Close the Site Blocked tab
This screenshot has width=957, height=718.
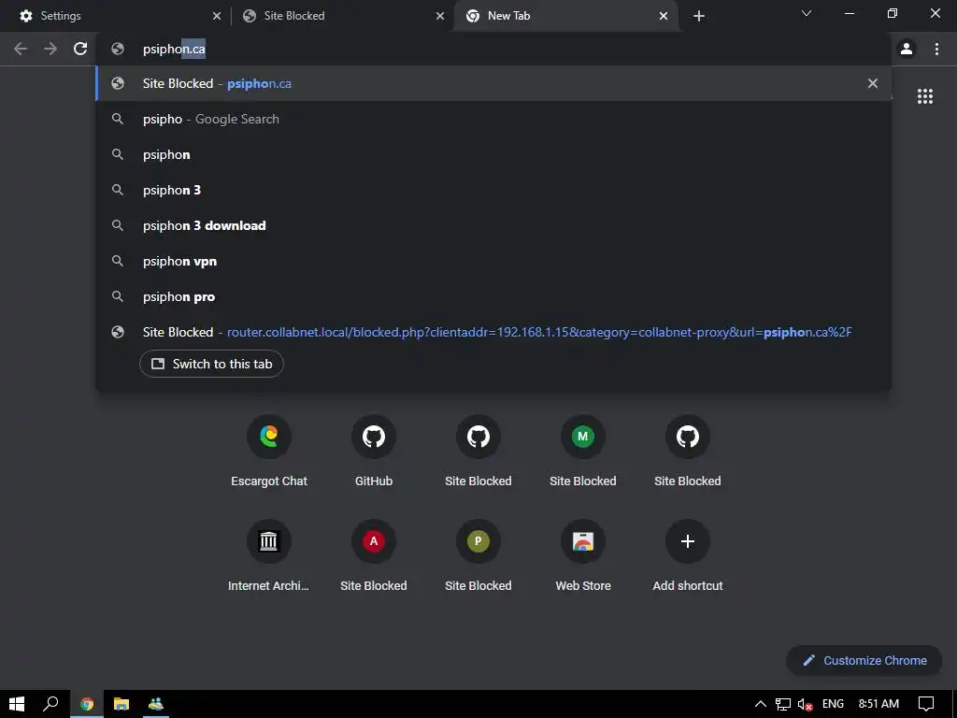[x=440, y=17]
